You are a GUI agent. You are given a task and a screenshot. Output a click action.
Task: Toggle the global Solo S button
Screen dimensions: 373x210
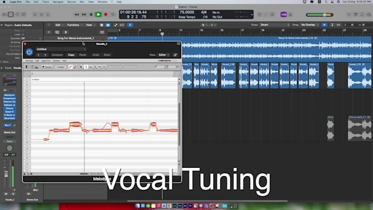click(x=66, y=32)
